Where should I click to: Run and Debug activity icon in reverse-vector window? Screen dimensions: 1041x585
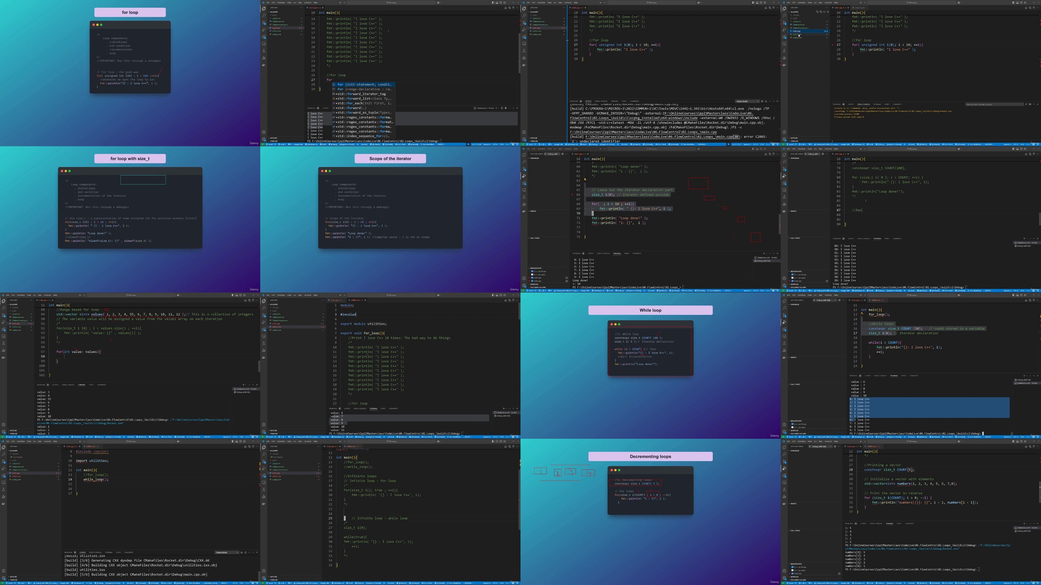pos(784,468)
